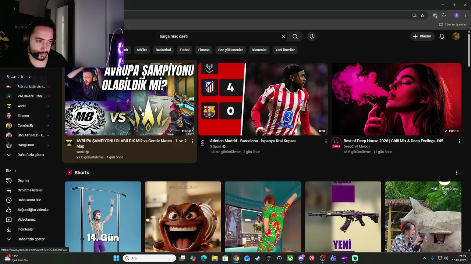Image resolution: width=471 pixels, height=264 pixels.
Task: Open Steam from the taskbar
Action: pos(258,258)
